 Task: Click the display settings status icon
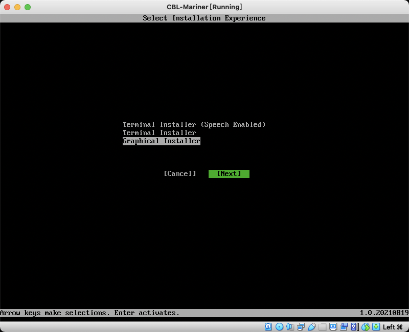click(333, 326)
